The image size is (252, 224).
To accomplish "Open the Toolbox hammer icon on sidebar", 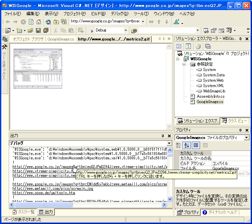I will click(4, 47).
